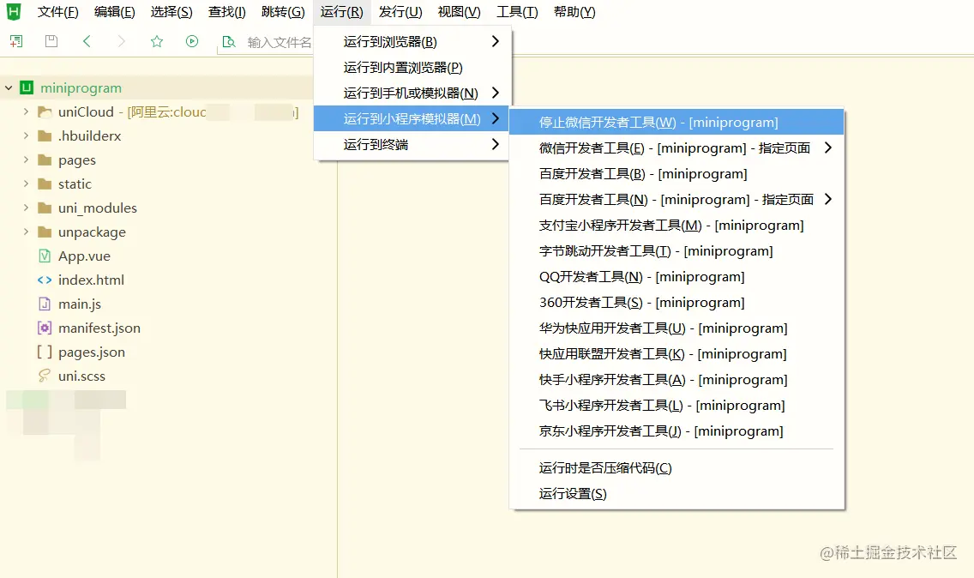This screenshot has height=578, width=974.
Task: Select QQ开发者工具(N) - [miniprogram]
Action: [676, 277]
